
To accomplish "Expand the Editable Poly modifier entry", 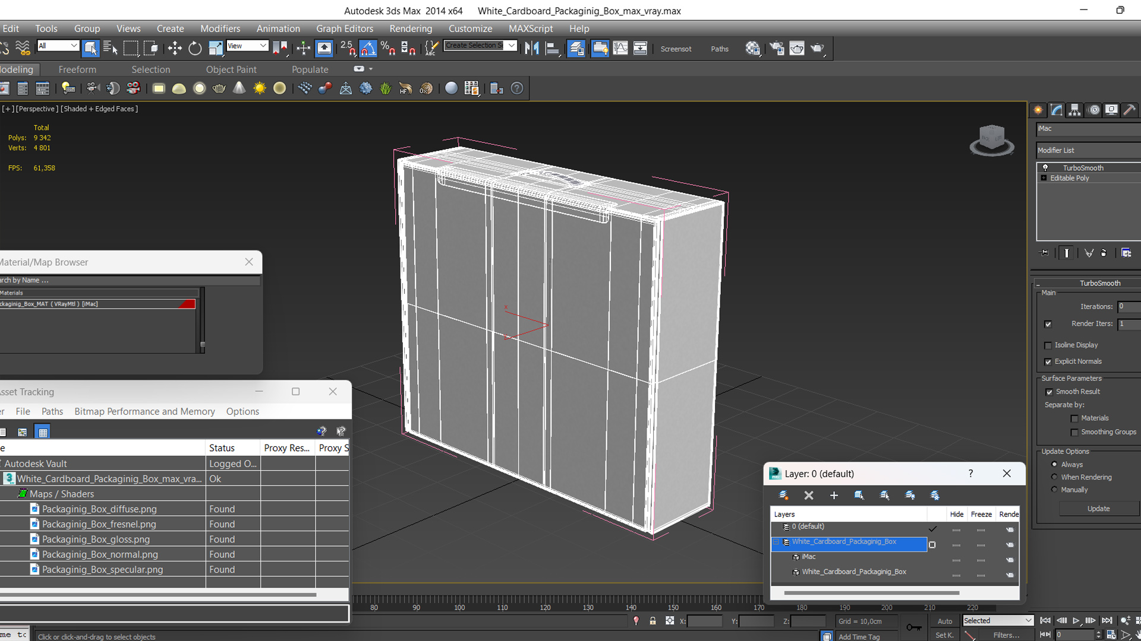I will tap(1044, 178).
